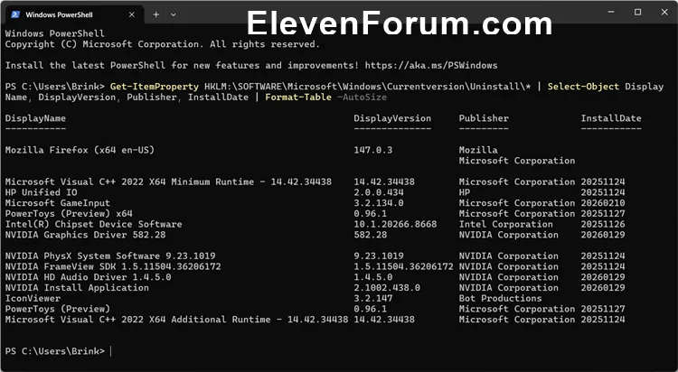Image resolution: width=678 pixels, height=372 pixels.
Task: Click version 10.1.20266.8668
Action: (395, 224)
